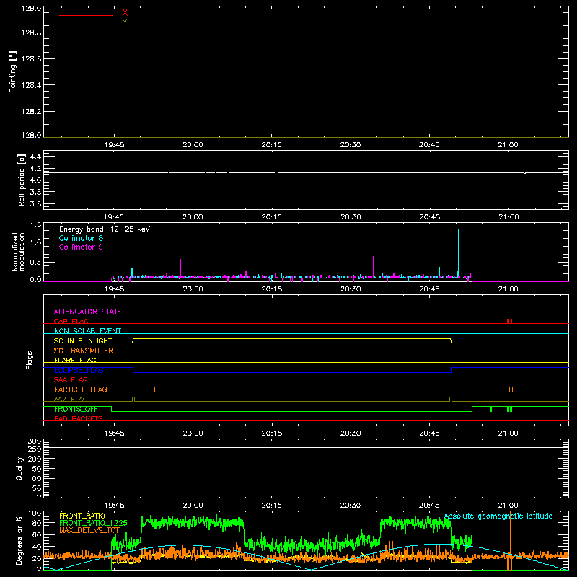Click 20:45 on the Flags panel time axis
Image resolution: width=577 pixels, height=577 pixels.
(429, 433)
